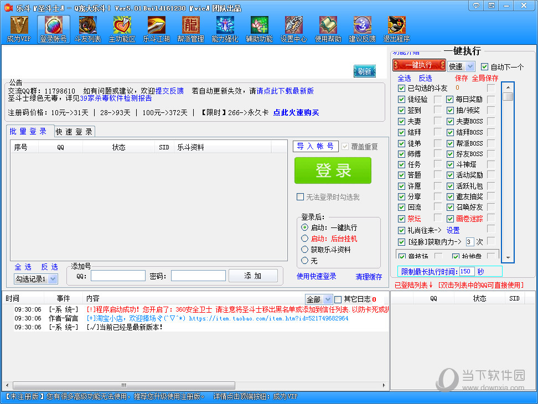Viewport: 538px width, 404px height.
Task: Uncheck the 徒经验 checkbox
Action: click(401, 100)
